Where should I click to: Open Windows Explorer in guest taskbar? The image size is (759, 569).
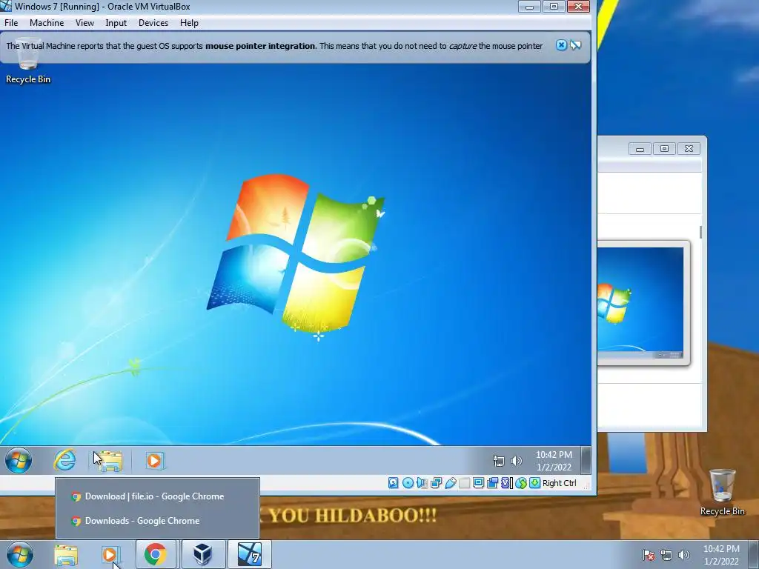pyautogui.click(x=109, y=461)
